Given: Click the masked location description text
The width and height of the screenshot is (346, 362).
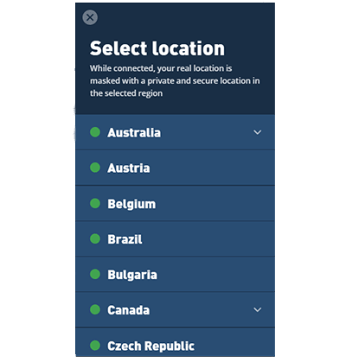Looking at the screenshot, I should tap(175, 80).
